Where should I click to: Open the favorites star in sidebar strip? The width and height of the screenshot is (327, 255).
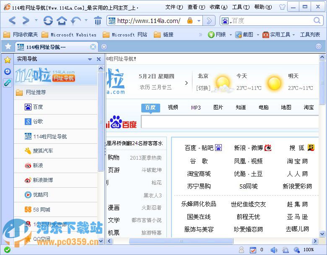point(8,60)
